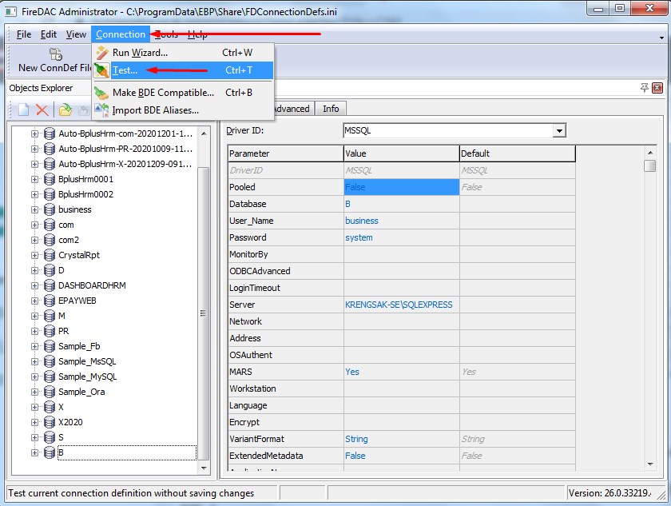Click the New ConnDef File toolbar button
The width and height of the screenshot is (671, 506).
(x=54, y=61)
